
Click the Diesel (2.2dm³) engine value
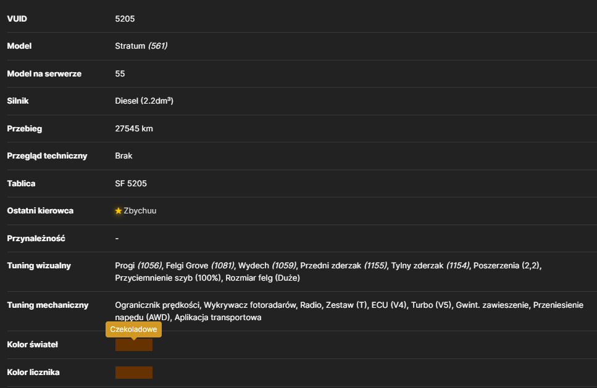(x=144, y=101)
